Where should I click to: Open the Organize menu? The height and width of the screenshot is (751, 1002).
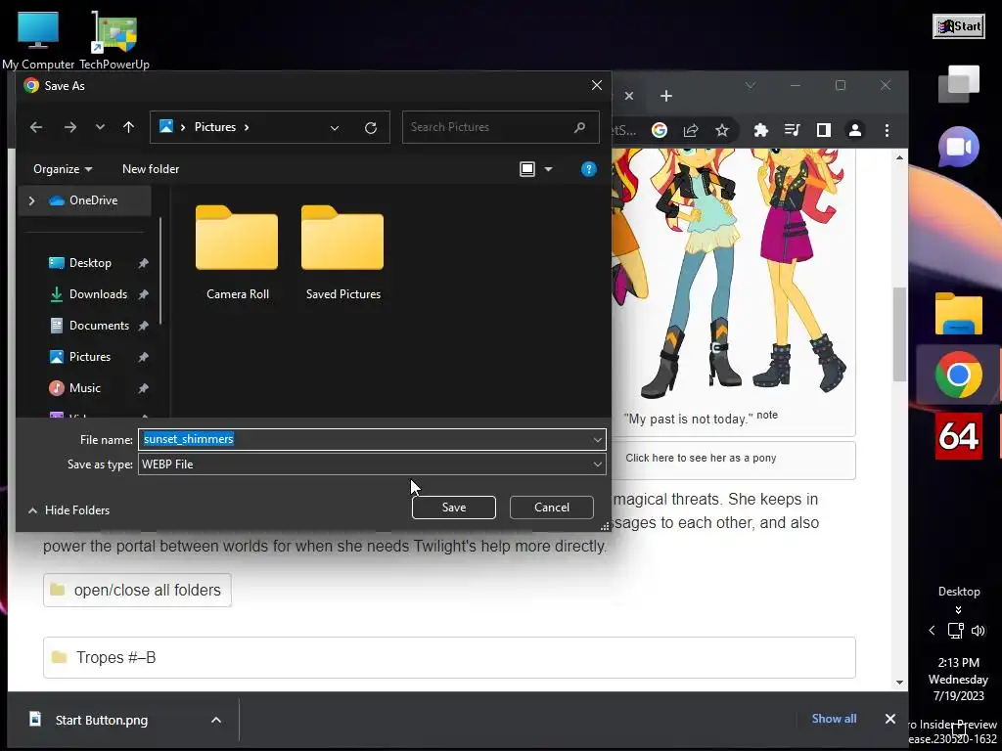tap(63, 169)
